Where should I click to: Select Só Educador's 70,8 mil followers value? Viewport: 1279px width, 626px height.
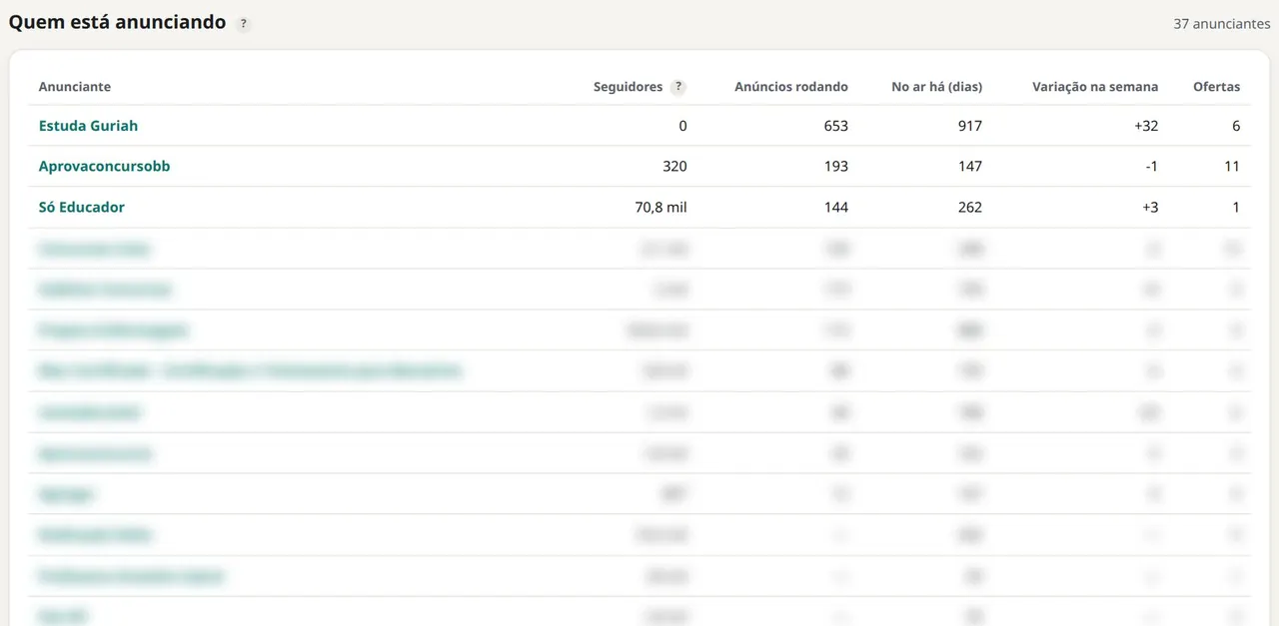[x=654, y=208]
